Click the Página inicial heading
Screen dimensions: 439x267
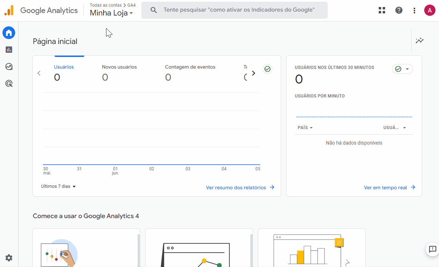tap(55, 42)
